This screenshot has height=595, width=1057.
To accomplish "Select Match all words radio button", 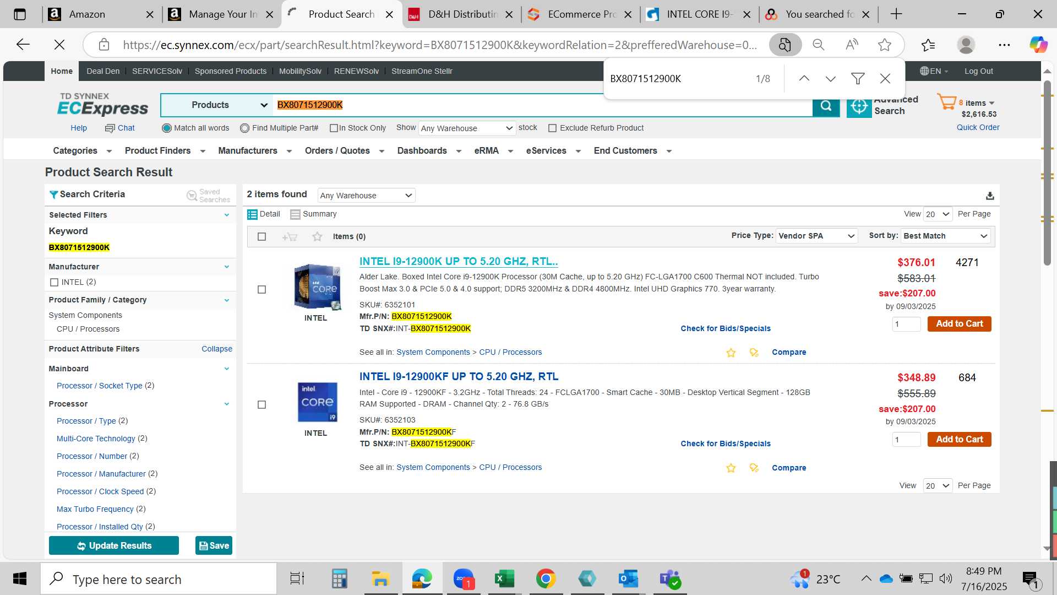I will tap(167, 128).
